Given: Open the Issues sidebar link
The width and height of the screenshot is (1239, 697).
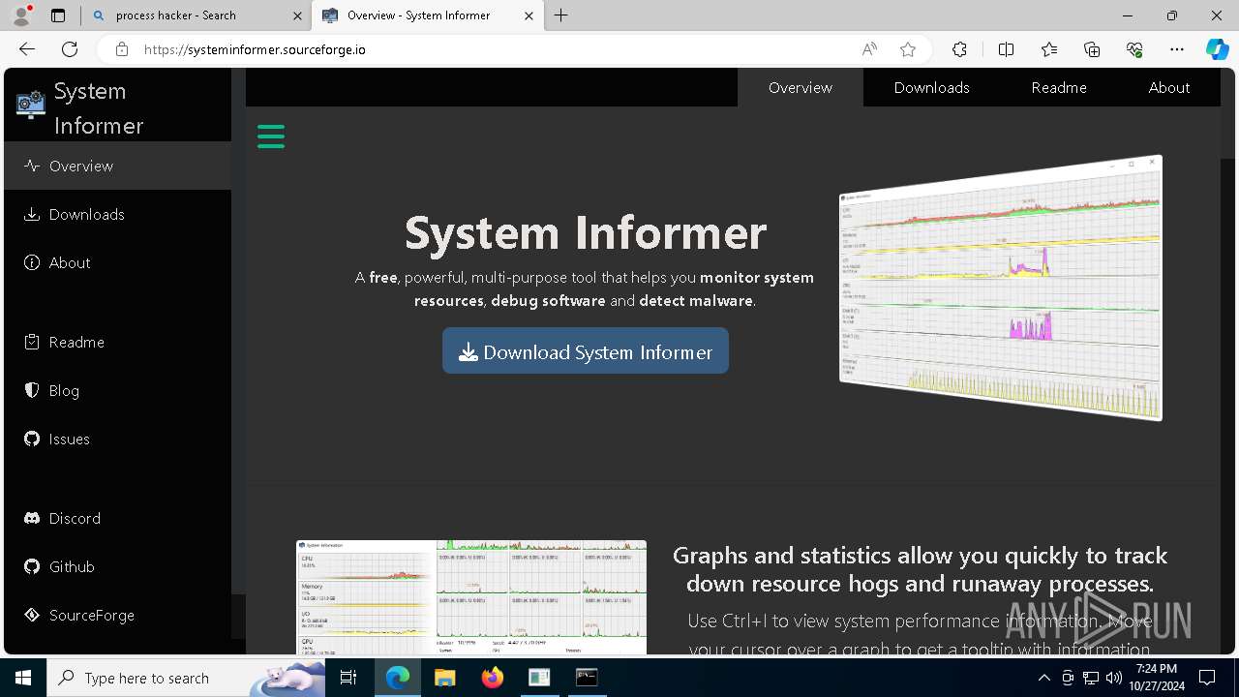Looking at the screenshot, I should [x=117, y=439].
